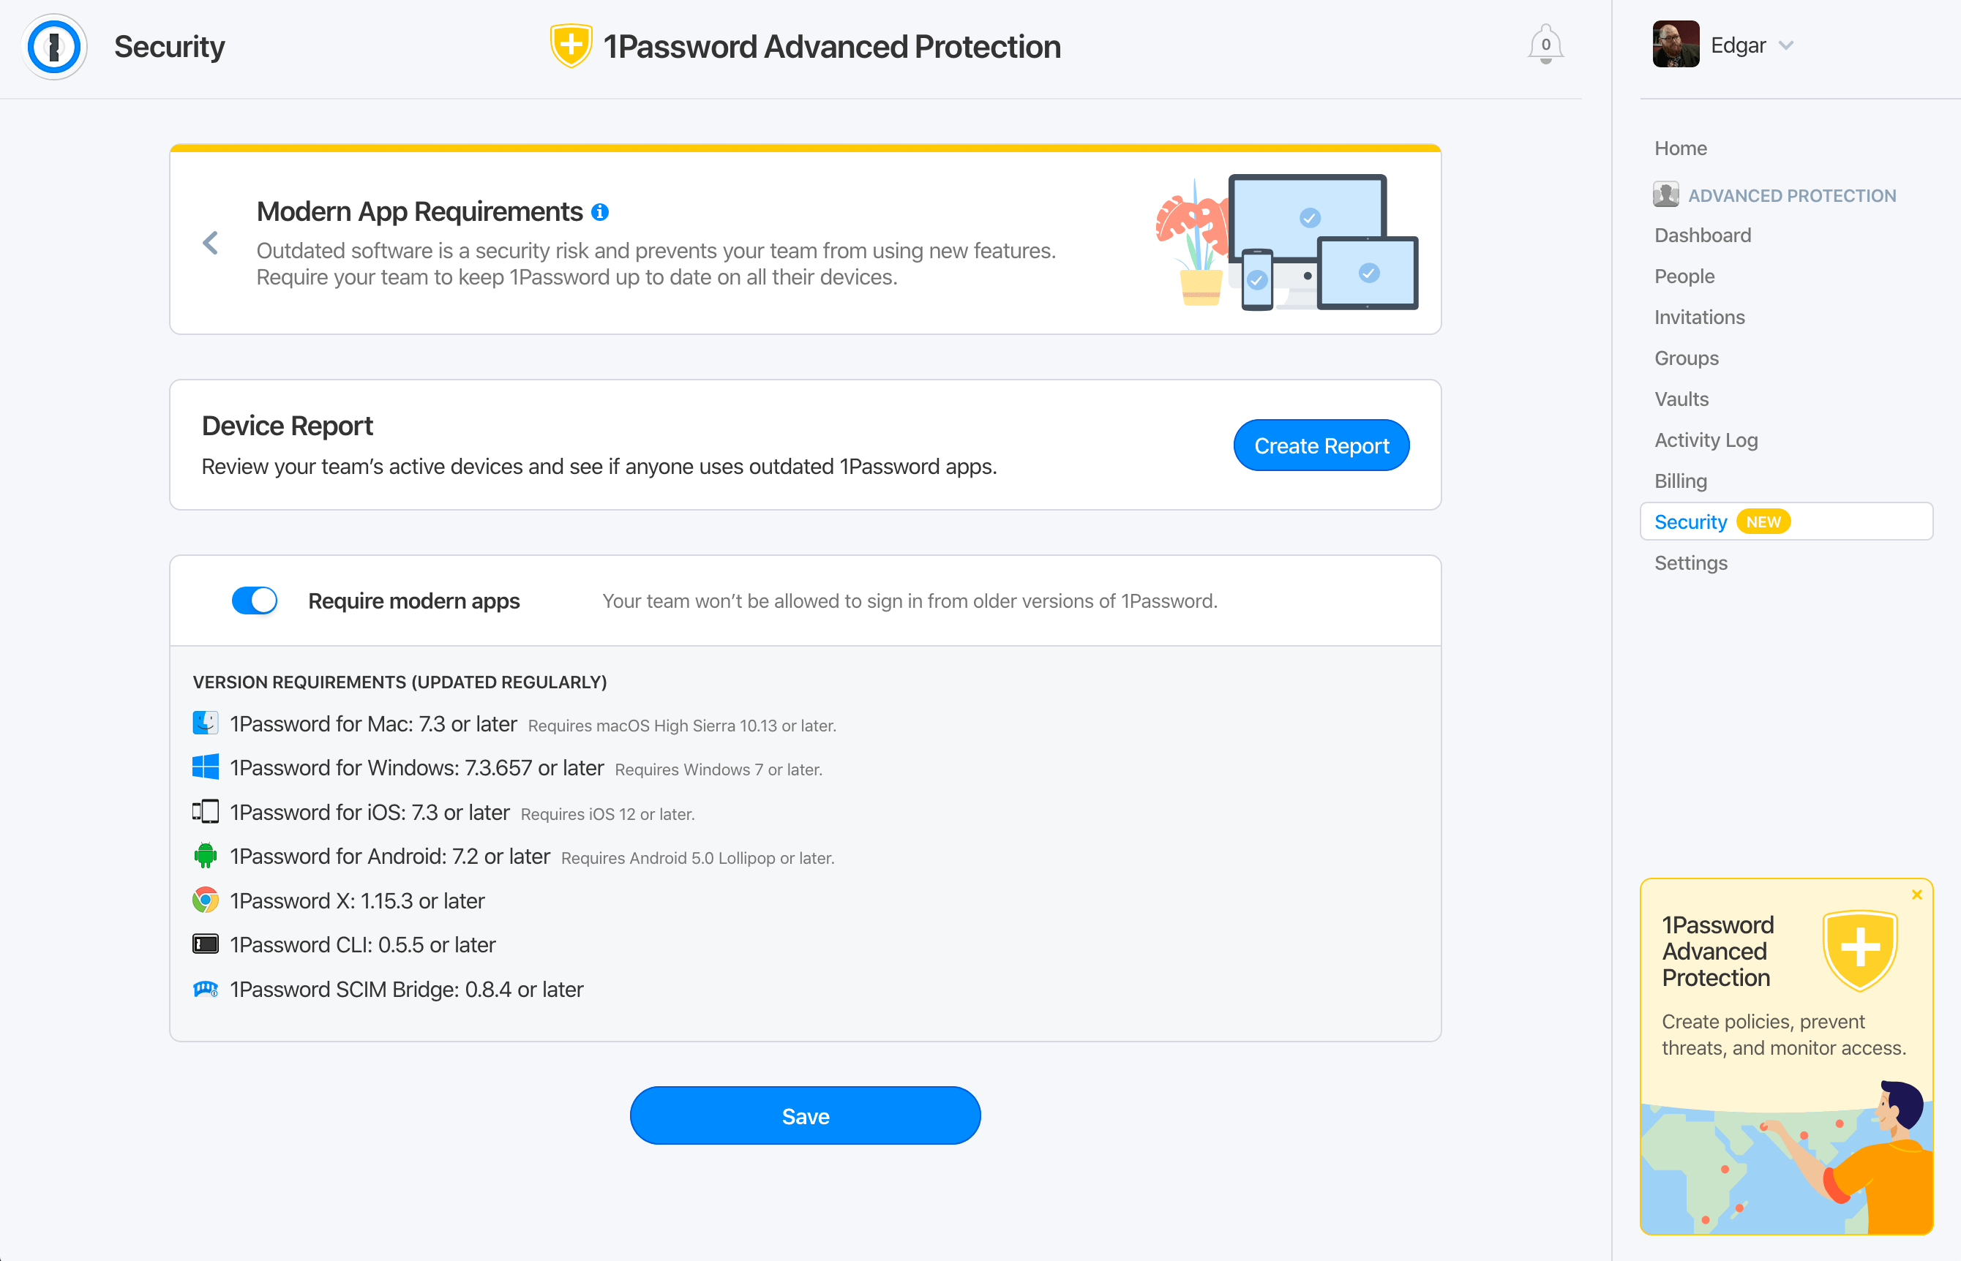Toggle the Require modern apps switch

click(253, 600)
